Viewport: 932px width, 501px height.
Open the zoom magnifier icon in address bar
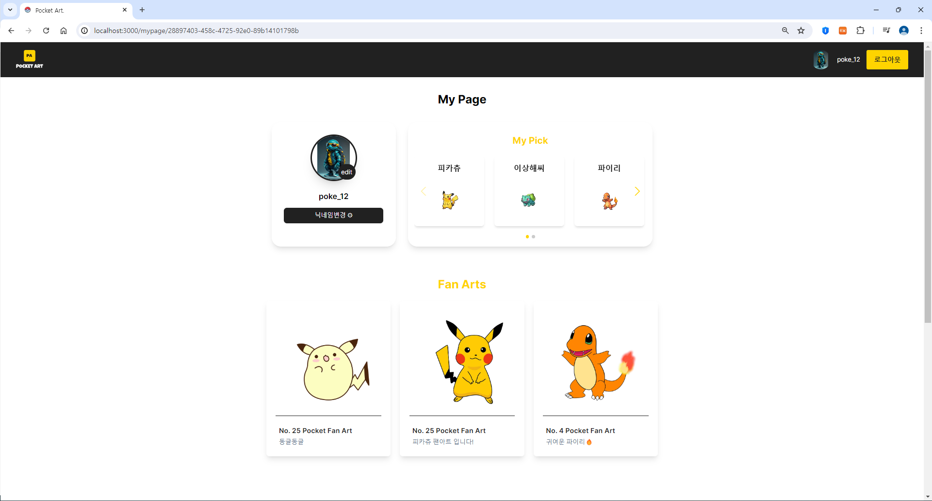coord(785,31)
